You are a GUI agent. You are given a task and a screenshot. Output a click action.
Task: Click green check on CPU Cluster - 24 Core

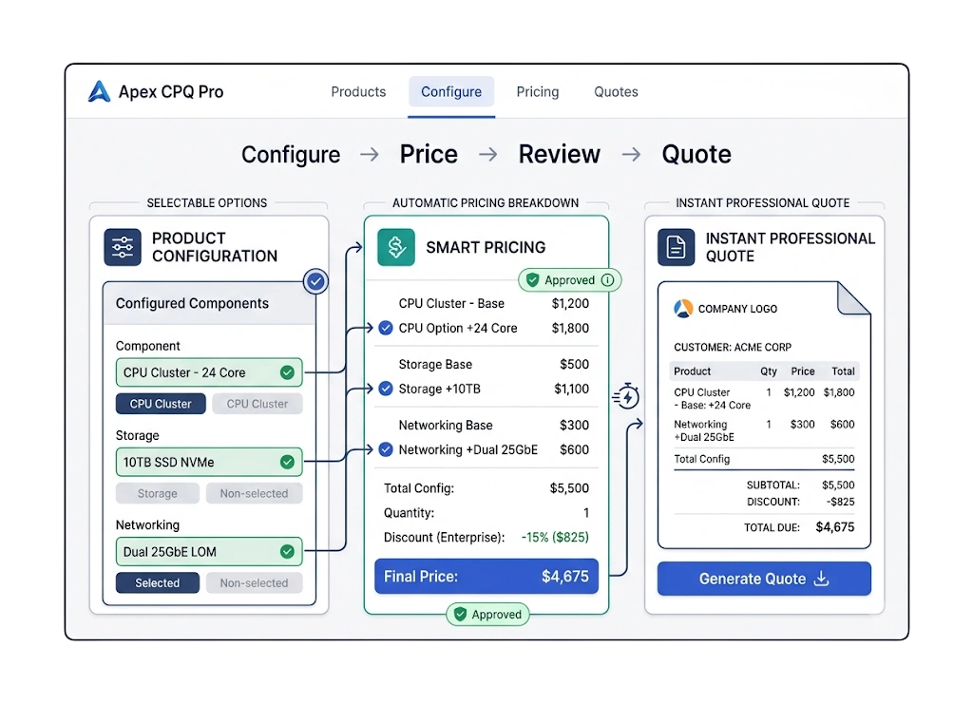click(x=287, y=372)
